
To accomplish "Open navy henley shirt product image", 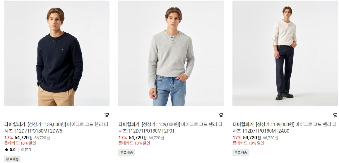I will point(57,53).
